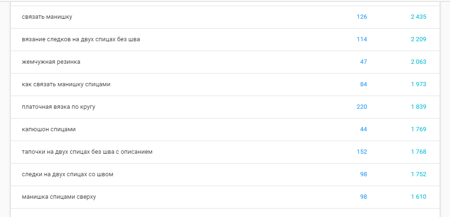Click the number 1 973
This screenshot has width=450, height=217.
[x=418, y=84]
